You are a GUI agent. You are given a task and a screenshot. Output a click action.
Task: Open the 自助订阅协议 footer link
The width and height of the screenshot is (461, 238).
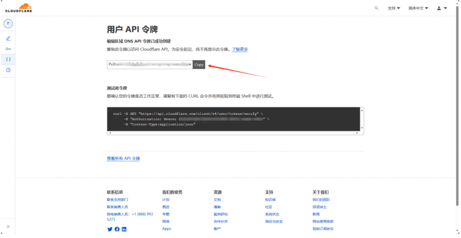point(323,229)
